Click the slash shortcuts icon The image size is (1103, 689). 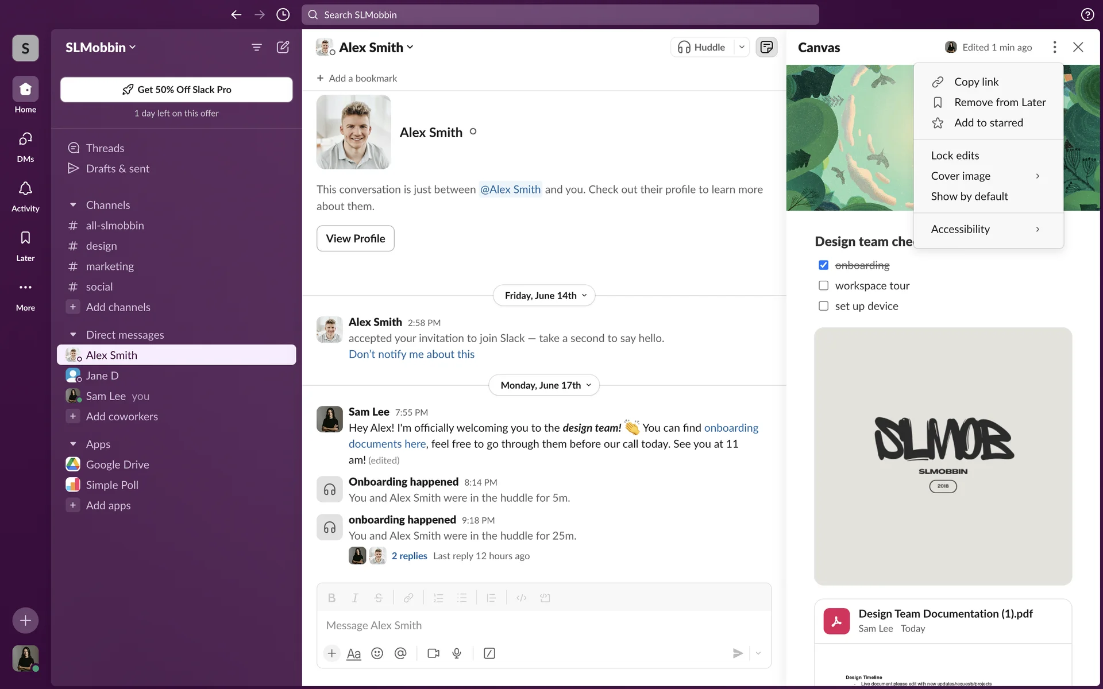[x=489, y=653]
